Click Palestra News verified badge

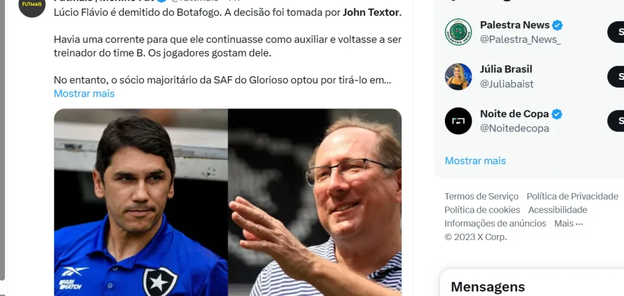(557, 26)
